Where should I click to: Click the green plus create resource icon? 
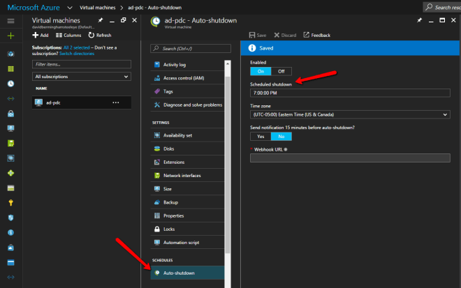pos(10,35)
